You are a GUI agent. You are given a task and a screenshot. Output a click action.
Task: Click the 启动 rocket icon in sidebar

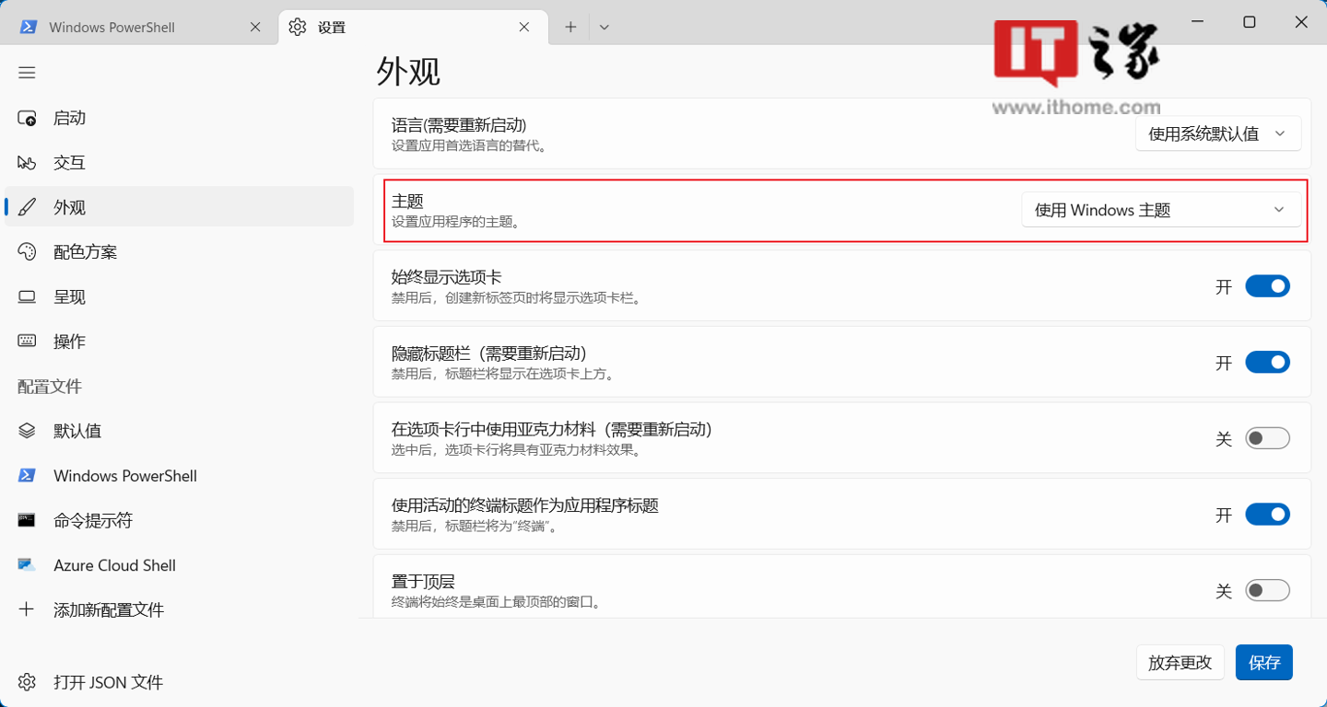point(27,118)
